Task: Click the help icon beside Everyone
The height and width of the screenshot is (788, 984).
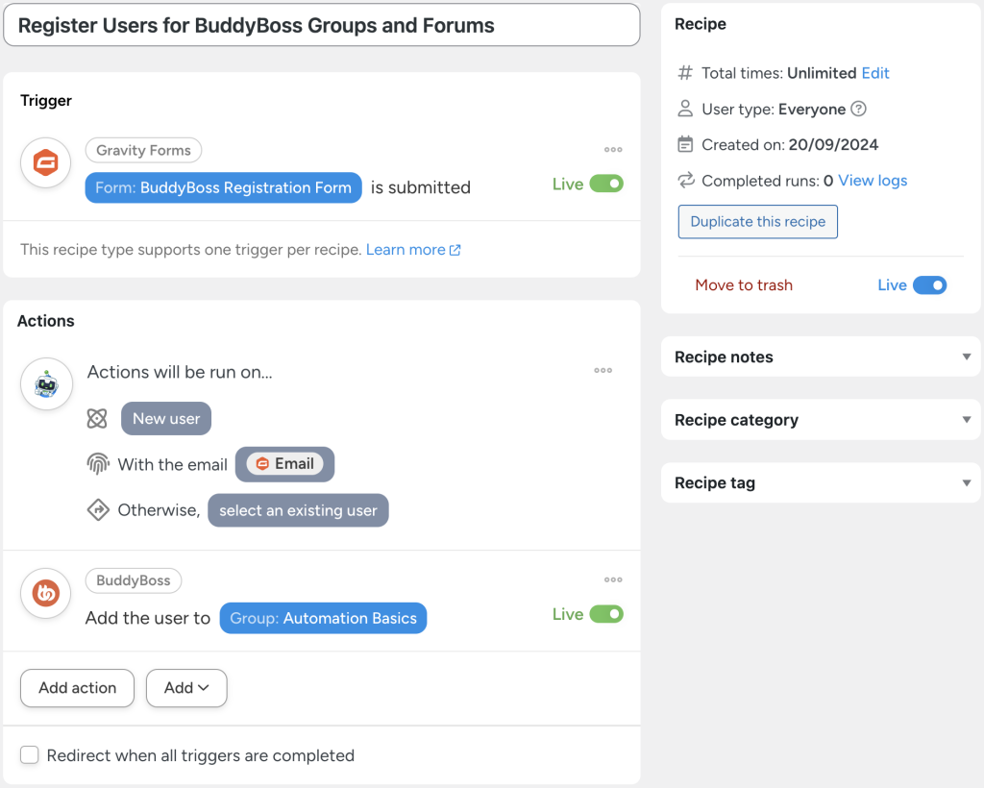Action: coord(858,109)
